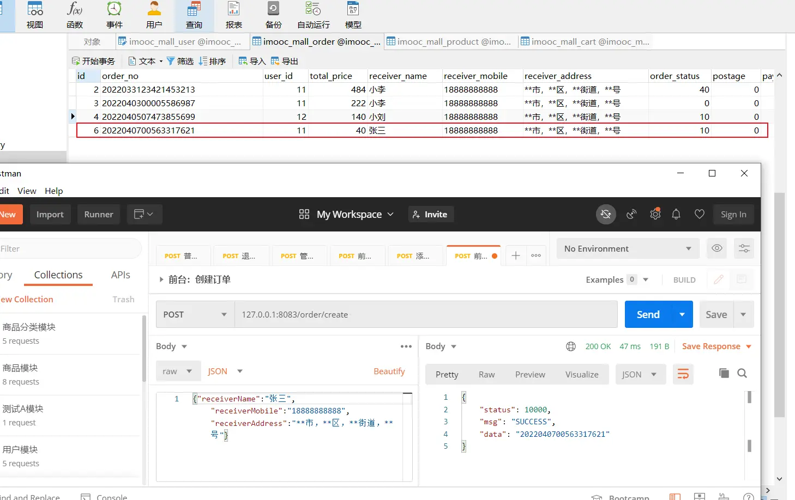Open the No Environment dropdown
Image resolution: width=795 pixels, height=500 pixels.
(627, 248)
